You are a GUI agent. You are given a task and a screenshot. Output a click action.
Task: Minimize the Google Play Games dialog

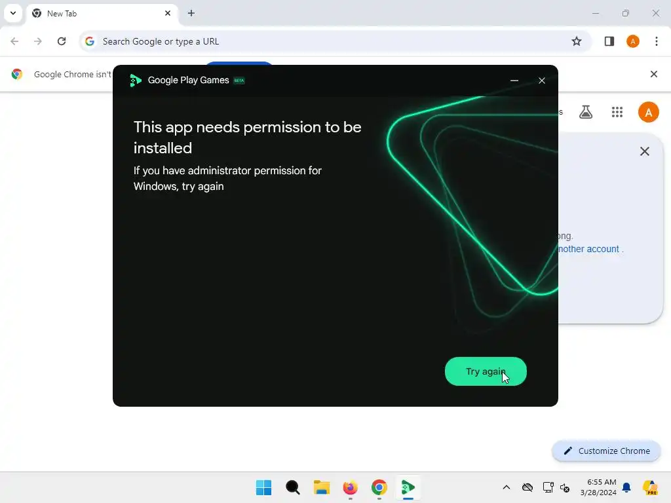pos(514,81)
